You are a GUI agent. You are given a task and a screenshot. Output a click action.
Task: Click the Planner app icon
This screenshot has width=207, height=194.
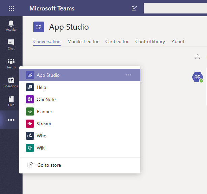(x=30, y=111)
